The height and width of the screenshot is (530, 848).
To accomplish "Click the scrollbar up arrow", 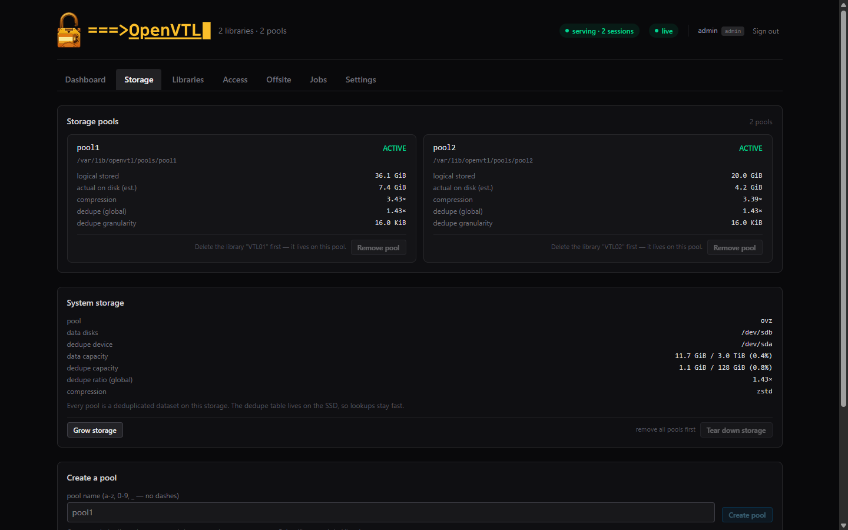I will coord(843,5).
